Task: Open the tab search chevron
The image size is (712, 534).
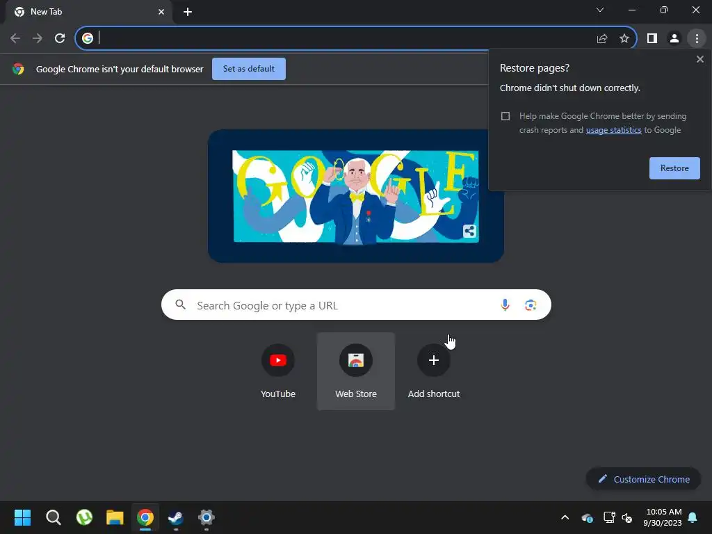Action: coord(600,10)
